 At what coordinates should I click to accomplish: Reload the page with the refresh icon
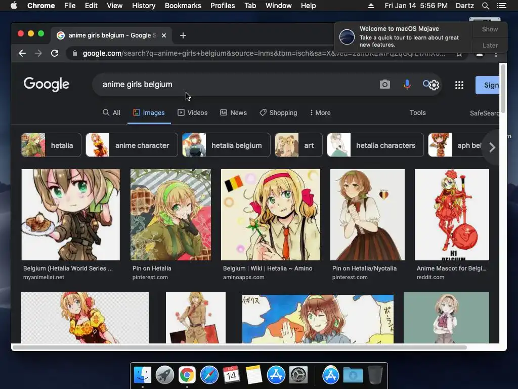pyautogui.click(x=55, y=53)
